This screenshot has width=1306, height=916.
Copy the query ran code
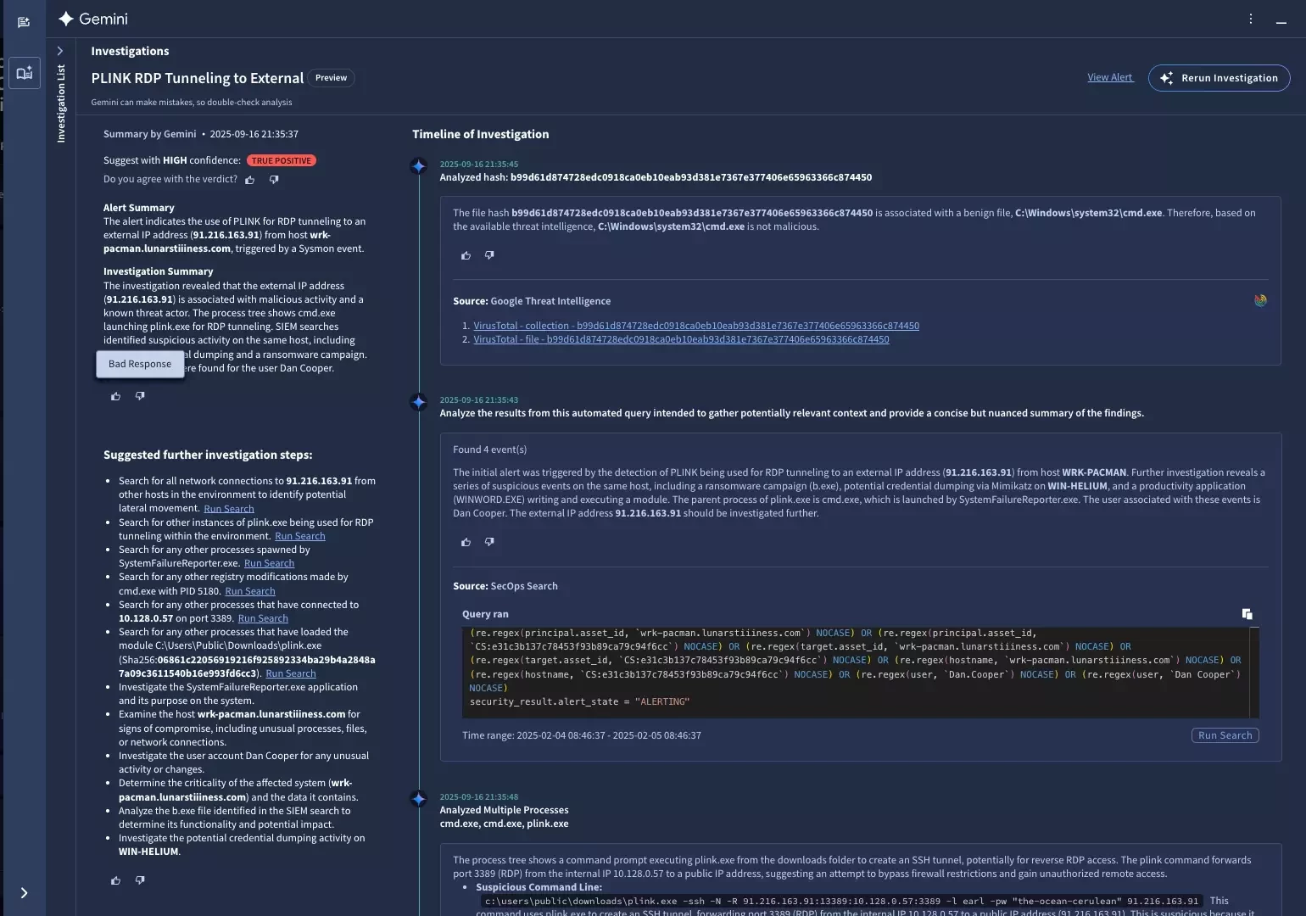click(x=1247, y=614)
